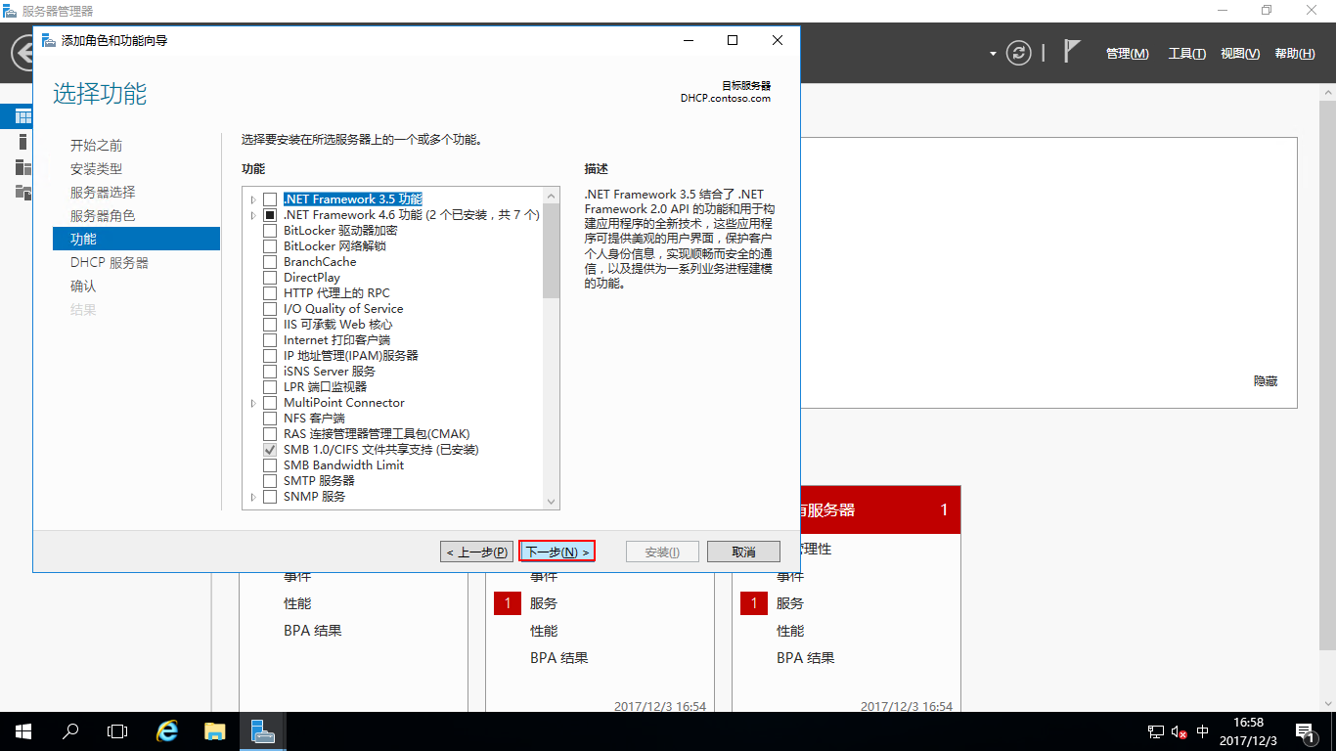
Task: Check .NET Framework 3.5 功能 checkbox
Action: pos(270,199)
